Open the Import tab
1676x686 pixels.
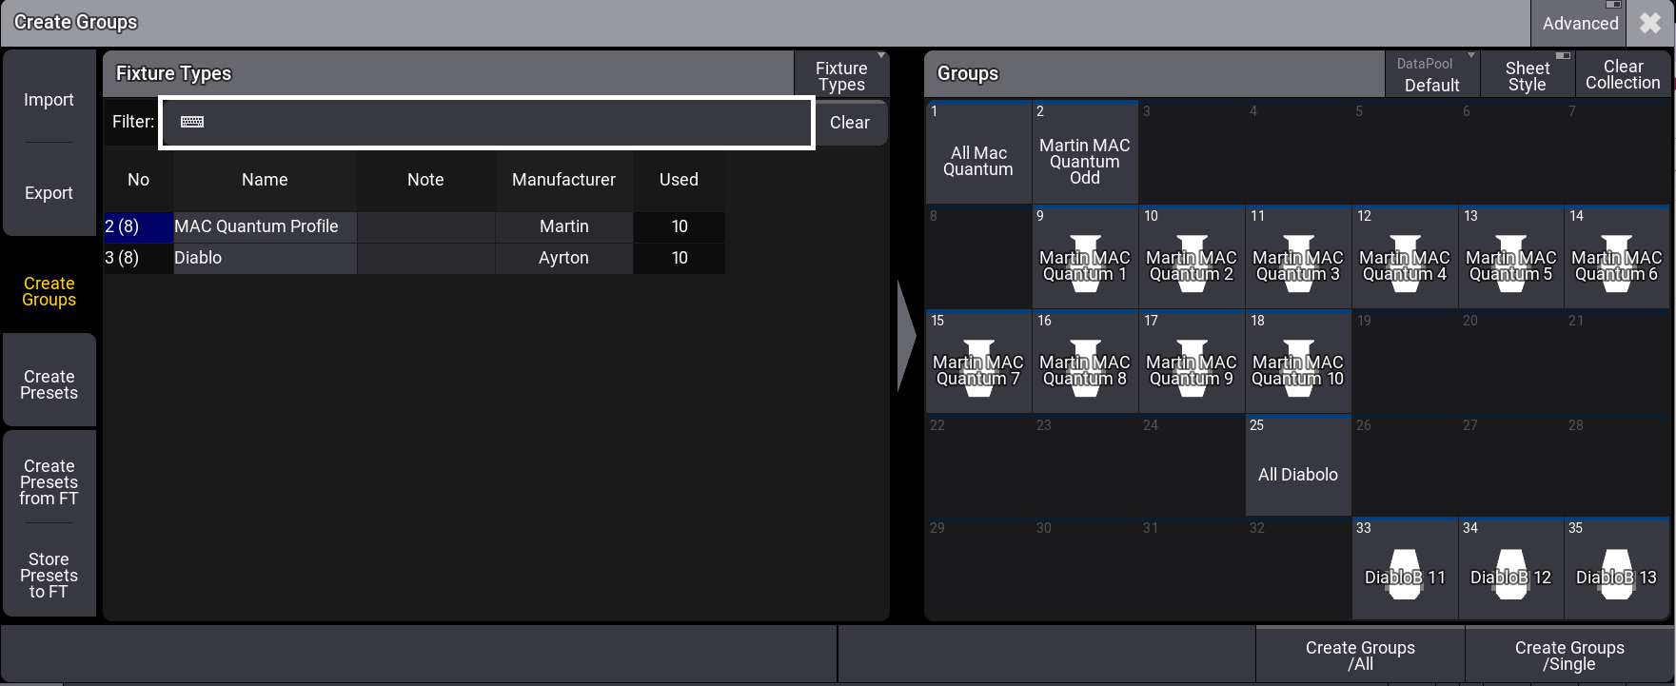coord(49,100)
